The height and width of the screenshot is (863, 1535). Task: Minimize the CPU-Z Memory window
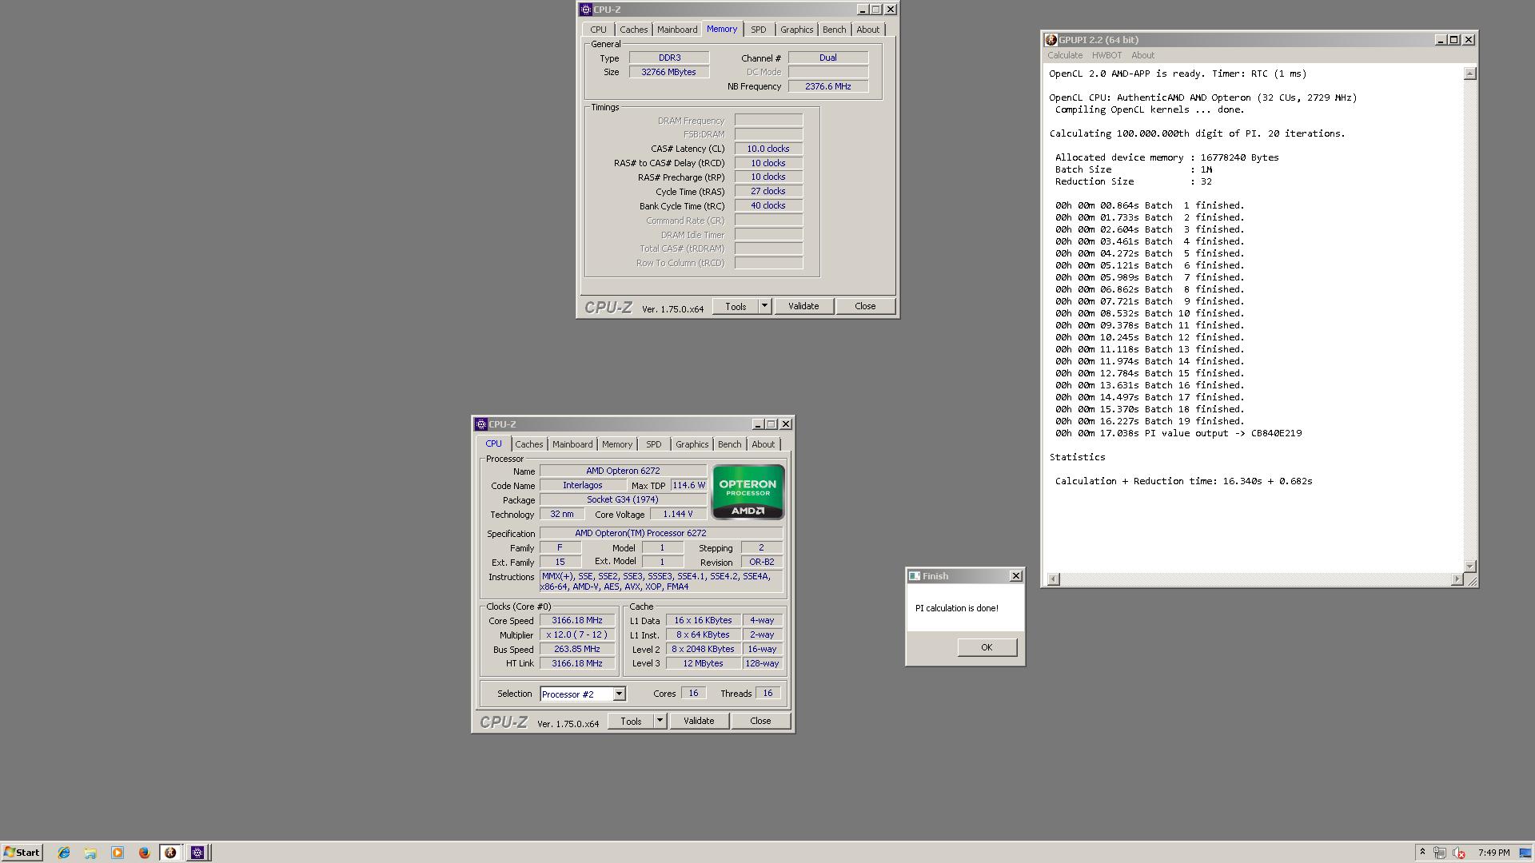(x=863, y=10)
